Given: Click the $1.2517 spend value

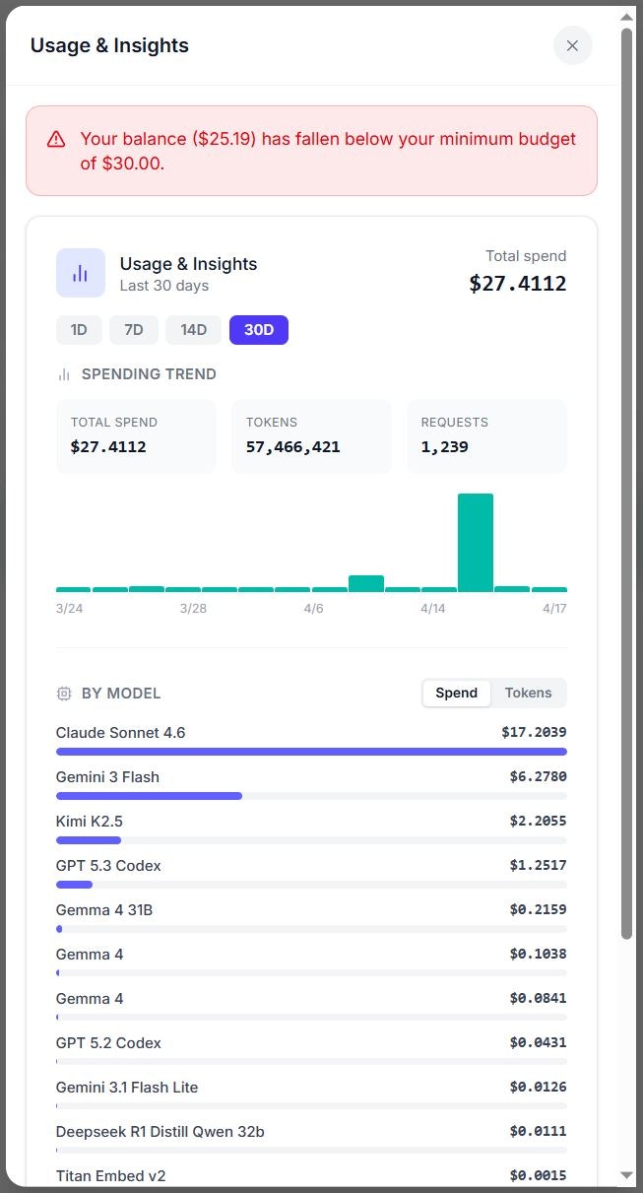Looking at the screenshot, I should (538, 866).
